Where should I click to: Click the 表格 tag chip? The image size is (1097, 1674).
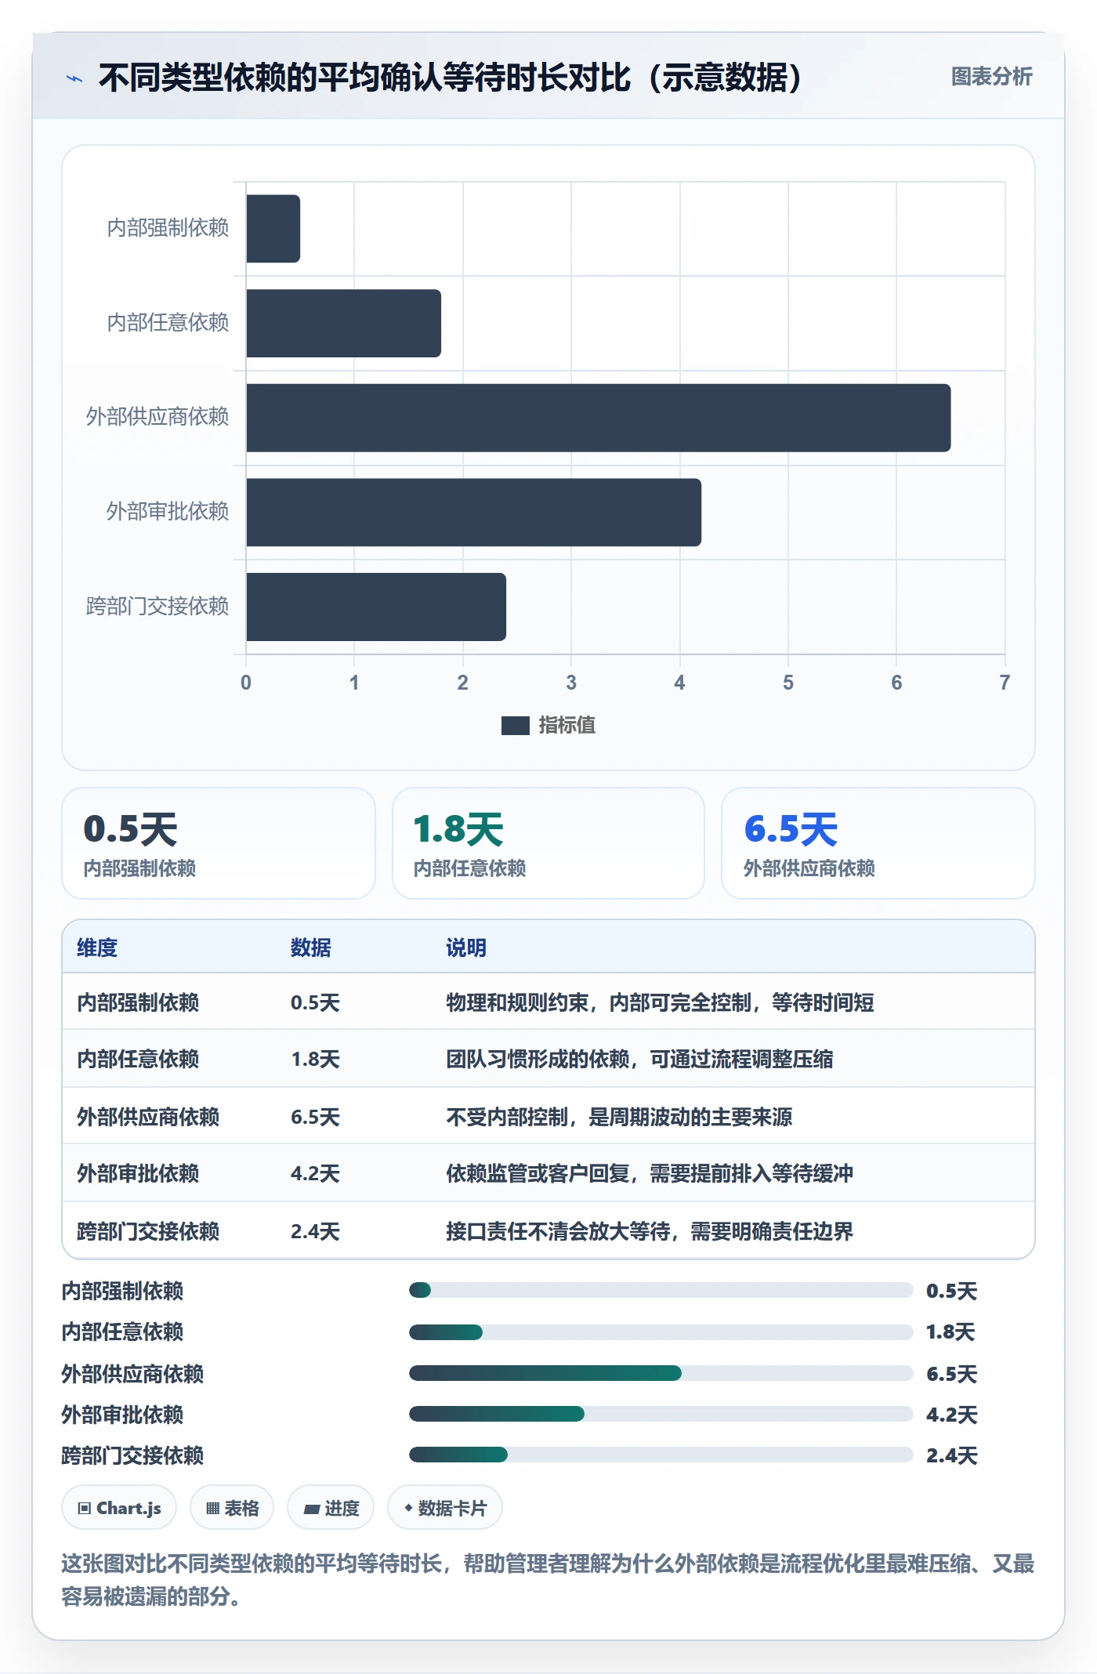232,1508
